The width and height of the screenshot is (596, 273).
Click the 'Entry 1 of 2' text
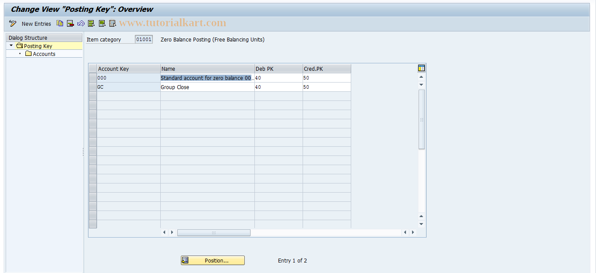pos(293,260)
